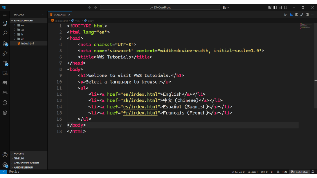Open the Manage gear settings icon

pyautogui.click(x=5, y=165)
